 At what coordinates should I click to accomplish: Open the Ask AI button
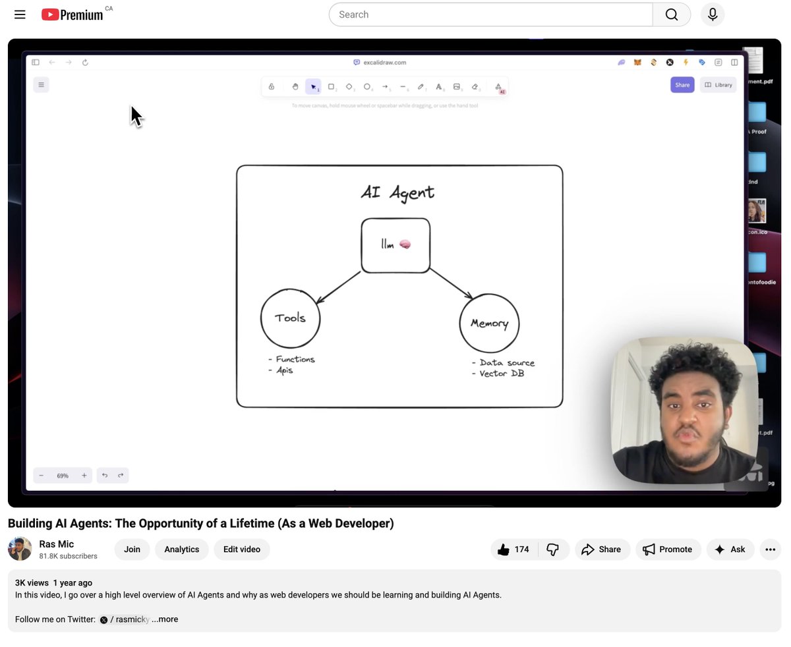tap(730, 549)
